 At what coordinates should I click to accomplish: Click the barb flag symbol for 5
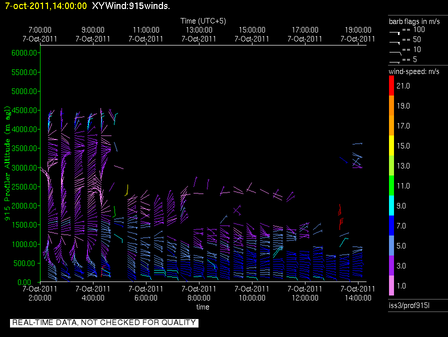[x=395, y=62]
